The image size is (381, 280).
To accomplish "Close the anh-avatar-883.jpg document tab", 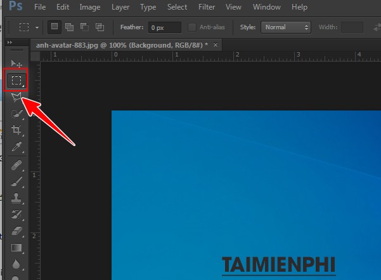I will [x=216, y=44].
